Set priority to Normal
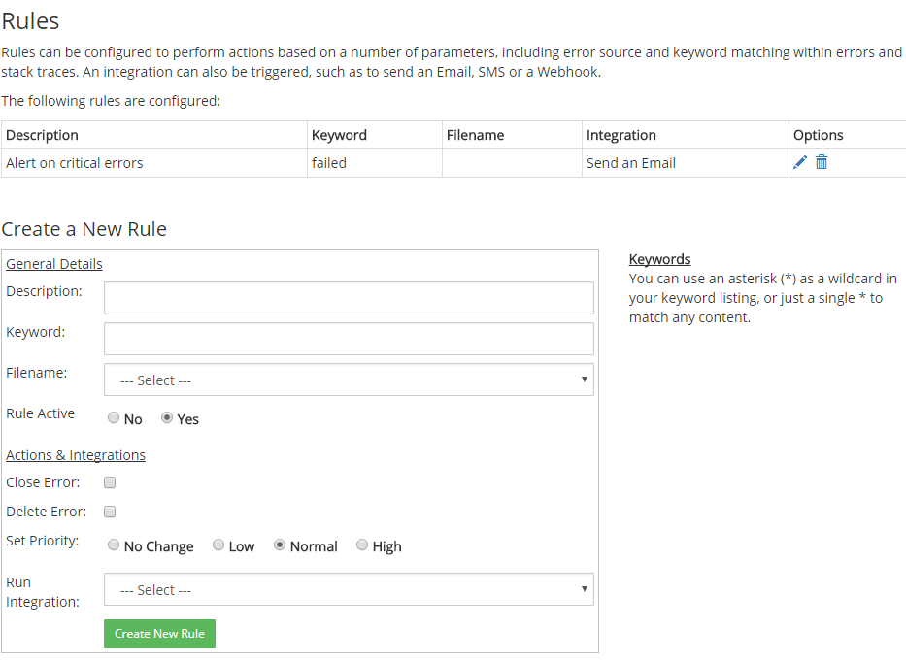Screen dimensions: 906x660 click(x=280, y=544)
